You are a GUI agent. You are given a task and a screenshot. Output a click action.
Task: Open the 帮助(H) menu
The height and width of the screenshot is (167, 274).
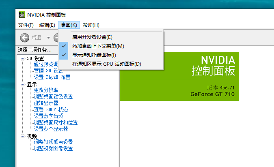91,25
